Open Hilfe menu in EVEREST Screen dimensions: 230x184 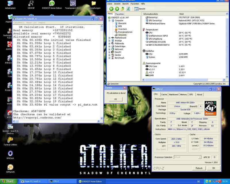click(x=143, y=4)
